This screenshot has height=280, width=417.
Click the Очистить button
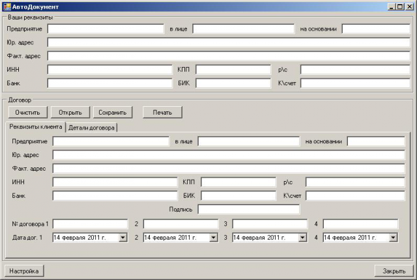[27, 113]
